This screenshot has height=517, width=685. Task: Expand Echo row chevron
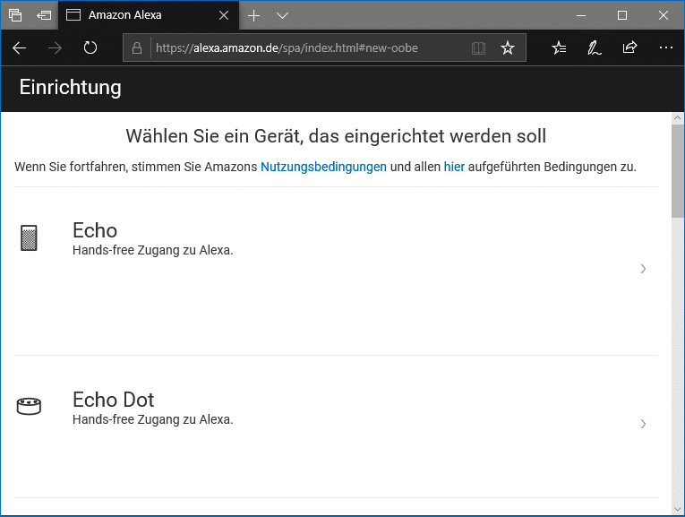[643, 269]
